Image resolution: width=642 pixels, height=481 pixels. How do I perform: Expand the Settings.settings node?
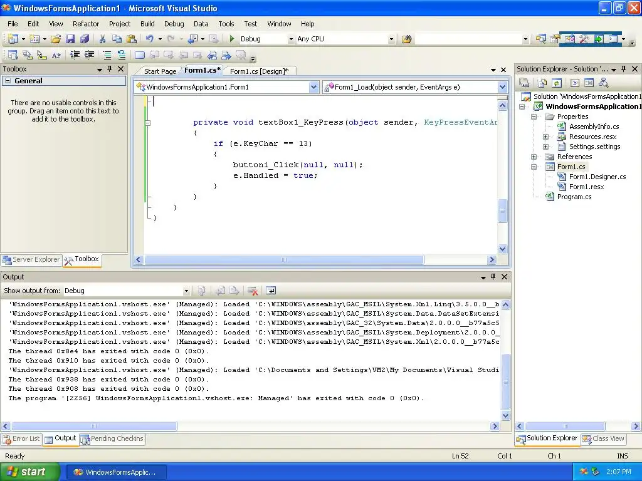[x=546, y=147]
